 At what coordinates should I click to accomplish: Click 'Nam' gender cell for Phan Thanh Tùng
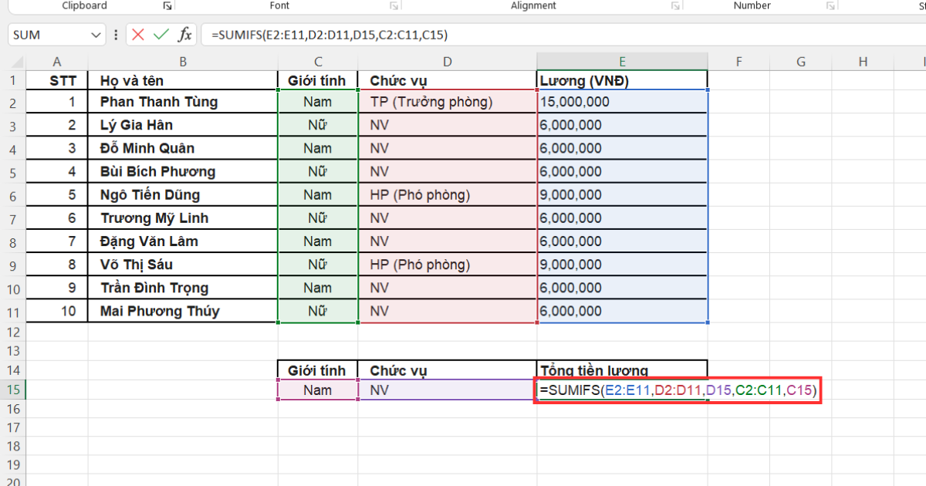pyautogui.click(x=318, y=102)
